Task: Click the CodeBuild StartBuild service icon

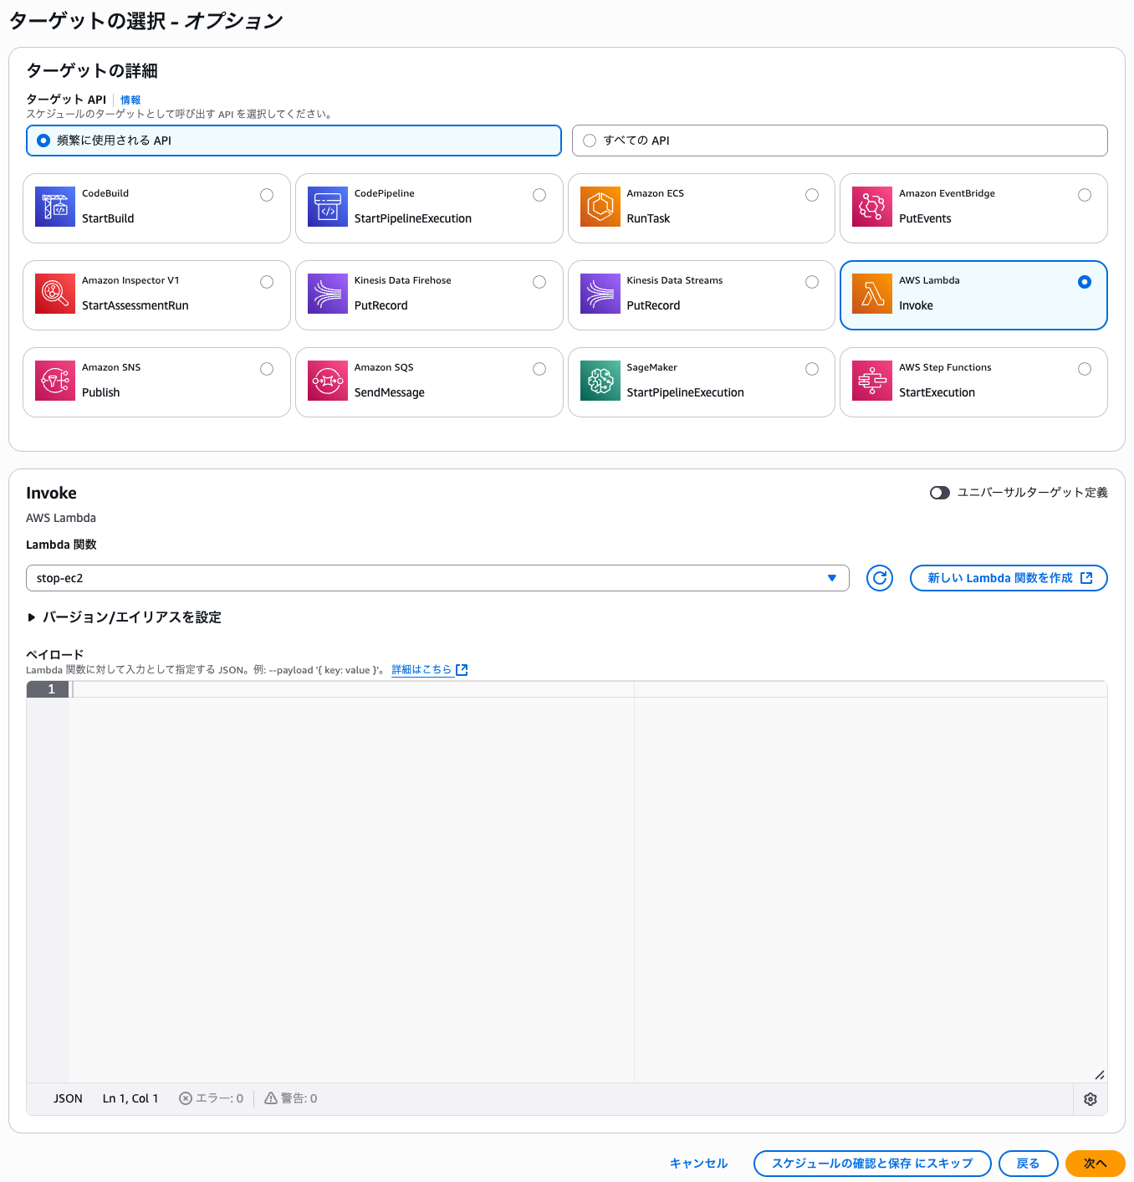Action: coord(55,207)
